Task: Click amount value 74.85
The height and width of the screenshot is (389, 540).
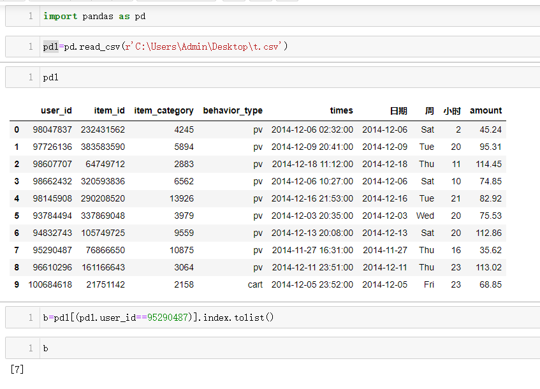Action: pyautogui.click(x=490, y=181)
